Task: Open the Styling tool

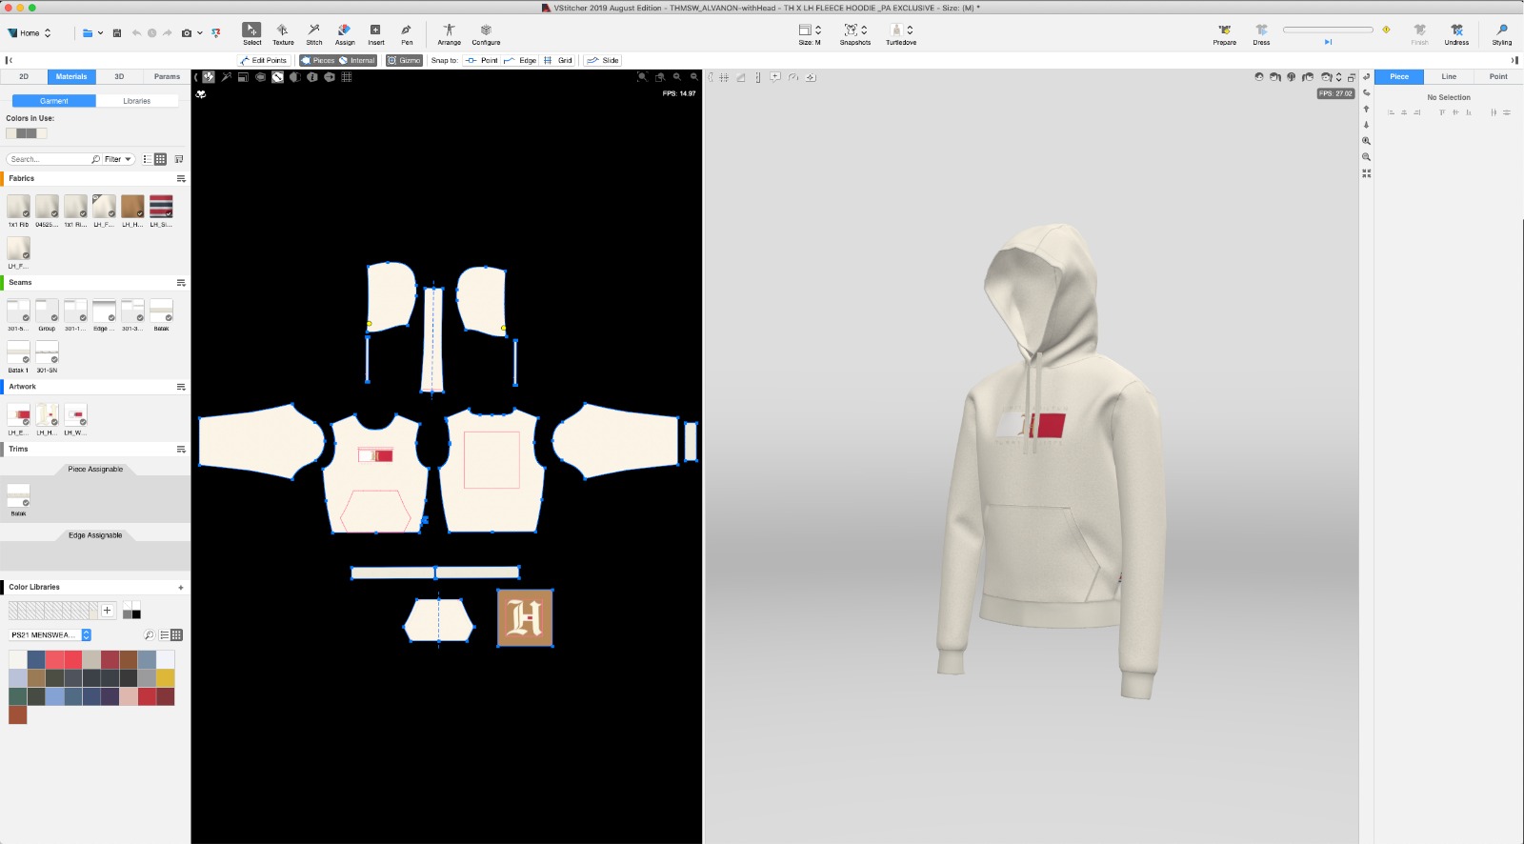Action: [1501, 33]
